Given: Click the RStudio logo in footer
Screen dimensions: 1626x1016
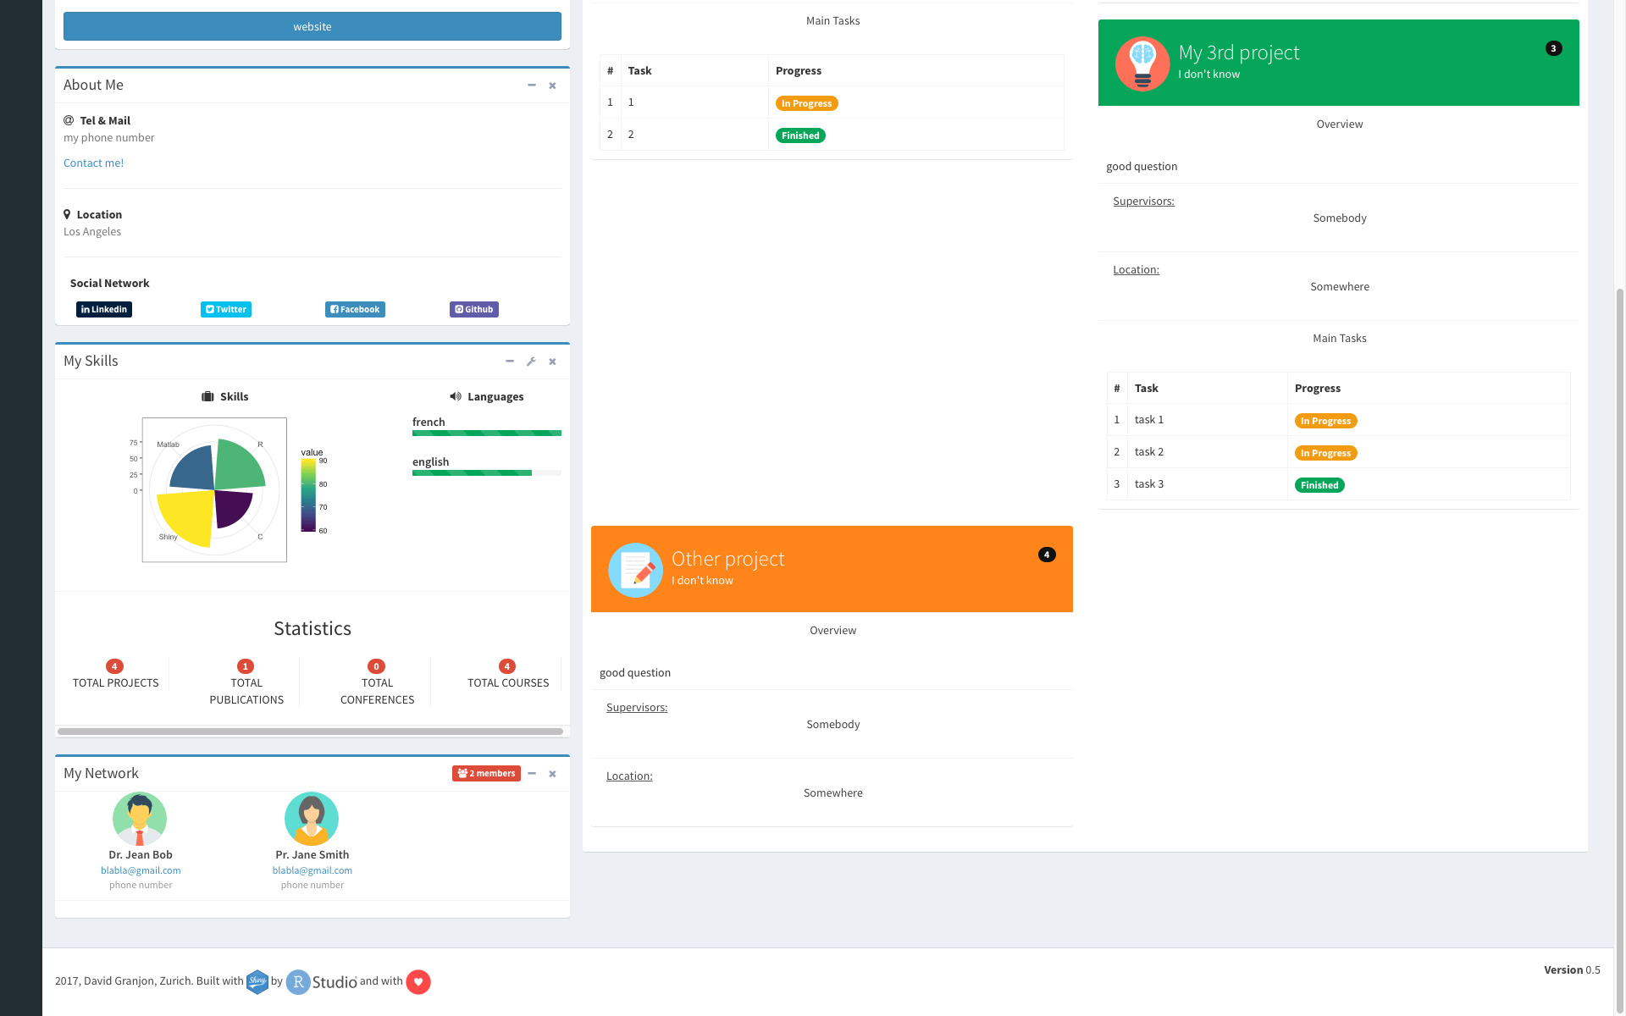Looking at the screenshot, I should click(322, 981).
